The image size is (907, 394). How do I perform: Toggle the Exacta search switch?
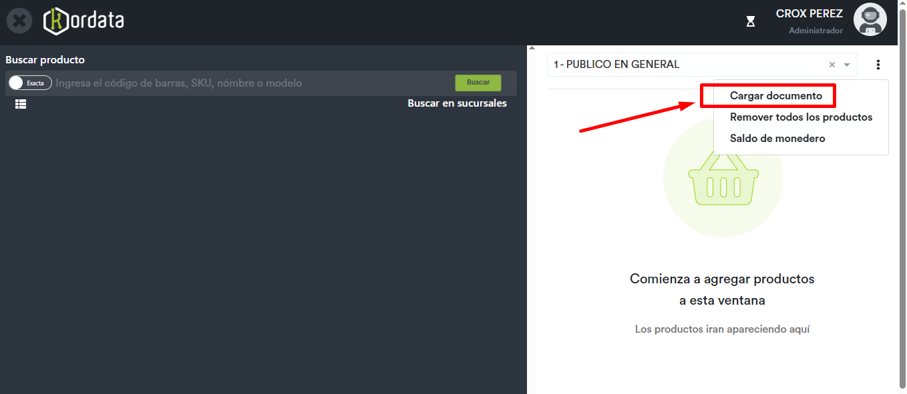pyautogui.click(x=30, y=83)
